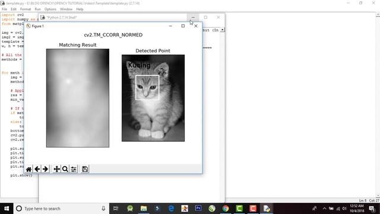
Task: Click the Home reset view icon in Figure 1
Action: click(28, 169)
